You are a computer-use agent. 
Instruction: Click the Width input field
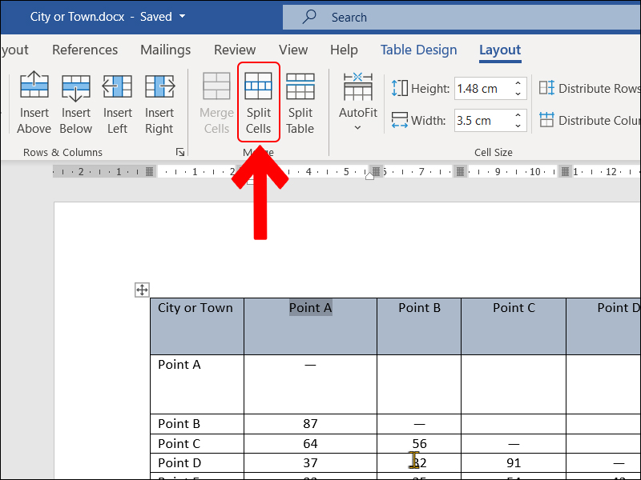point(481,121)
